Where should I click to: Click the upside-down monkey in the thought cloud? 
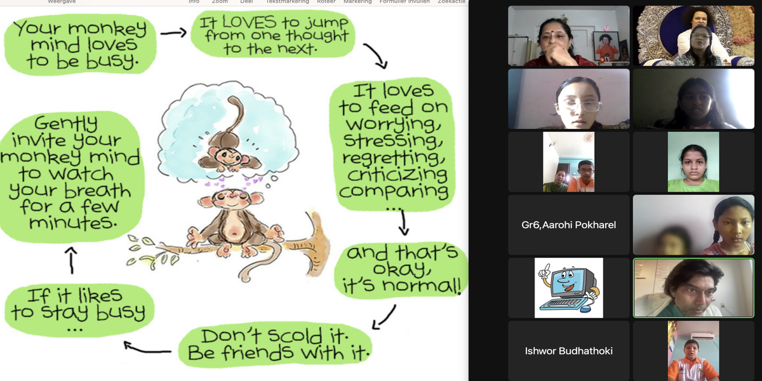(229, 135)
